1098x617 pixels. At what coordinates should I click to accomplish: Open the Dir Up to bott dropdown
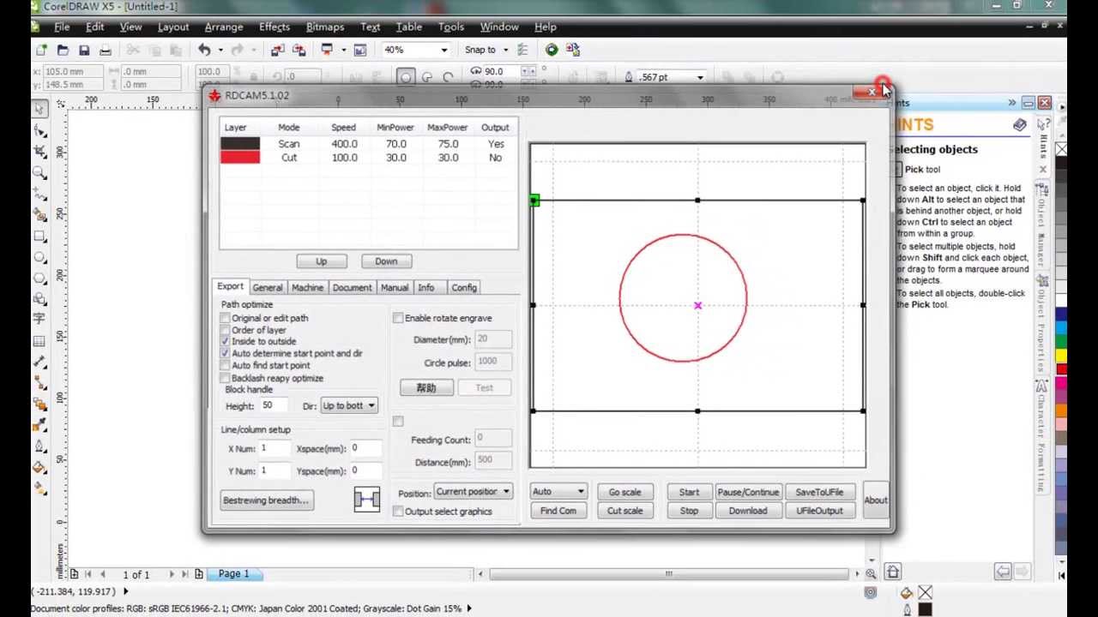pyautogui.click(x=371, y=405)
